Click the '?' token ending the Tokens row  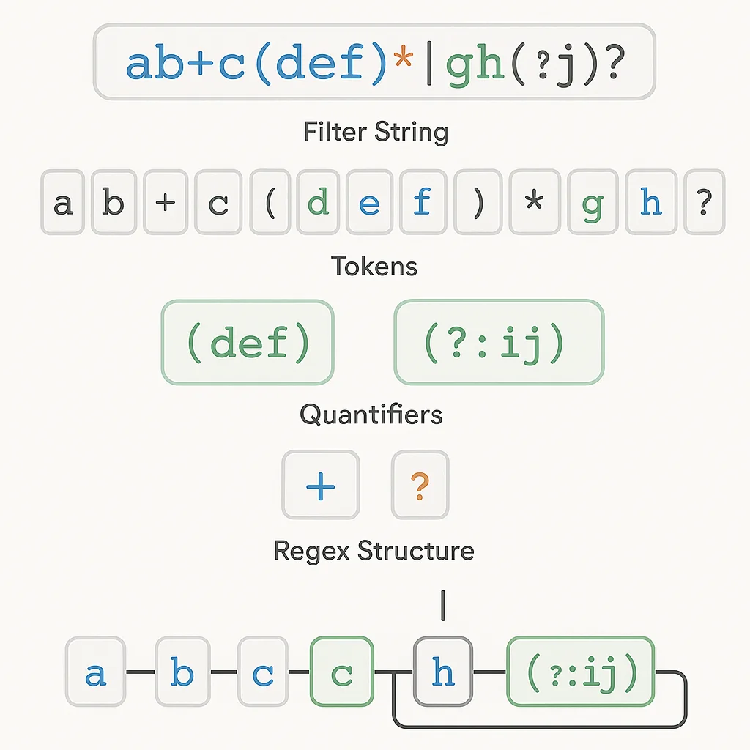pyautogui.click(x=703, y=202)
